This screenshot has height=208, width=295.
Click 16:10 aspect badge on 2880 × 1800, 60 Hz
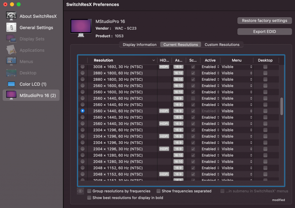pyautogui.click(x=178, y=73)
